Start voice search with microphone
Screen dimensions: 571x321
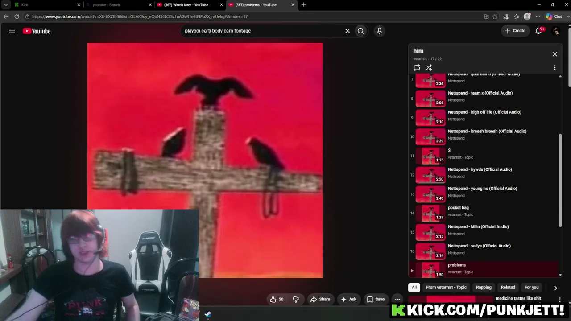pos(380,31)
